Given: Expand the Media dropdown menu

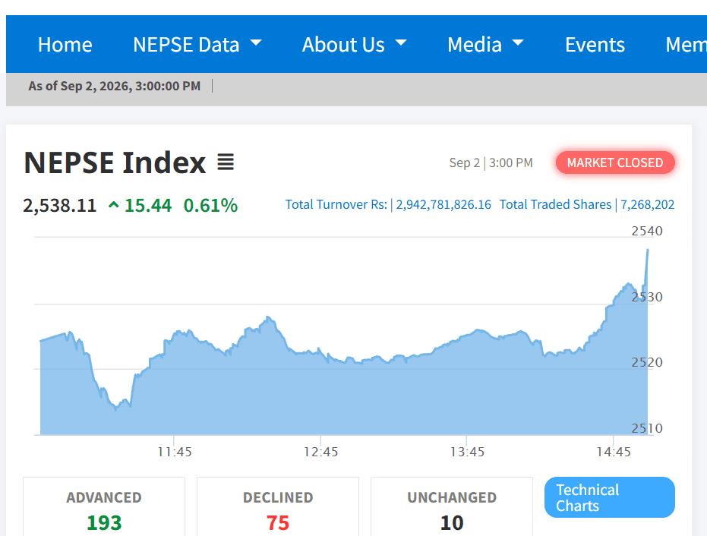Looking at the screenshot, I should [x=485, y=45].
